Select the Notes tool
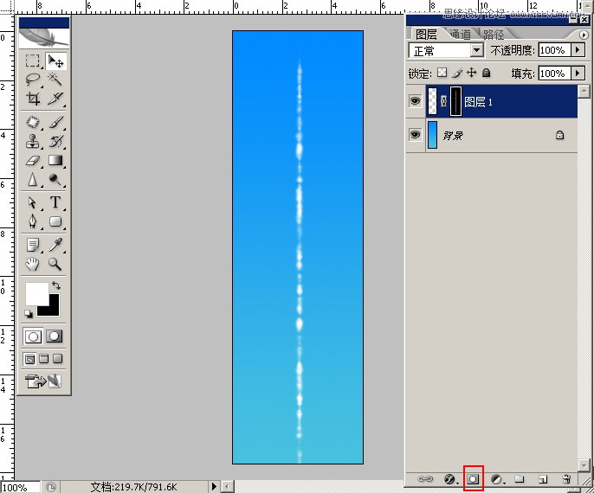 pos(33,245)
